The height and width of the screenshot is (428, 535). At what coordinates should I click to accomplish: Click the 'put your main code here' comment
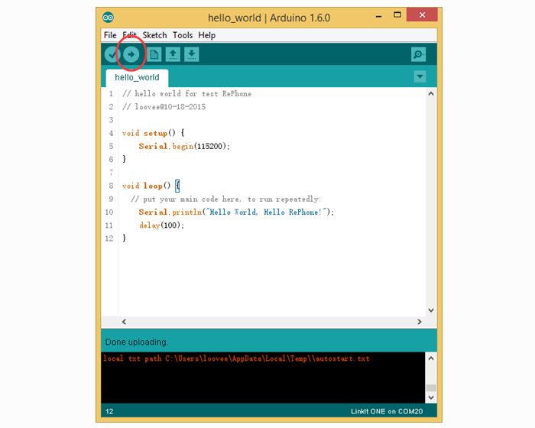(x=226, y=199)
